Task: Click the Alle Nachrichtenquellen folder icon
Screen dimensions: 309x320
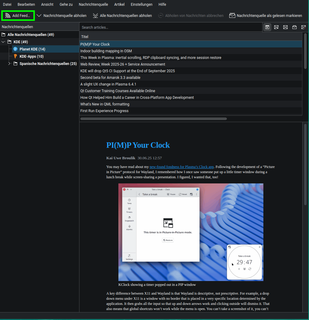Action: (4, 34)
